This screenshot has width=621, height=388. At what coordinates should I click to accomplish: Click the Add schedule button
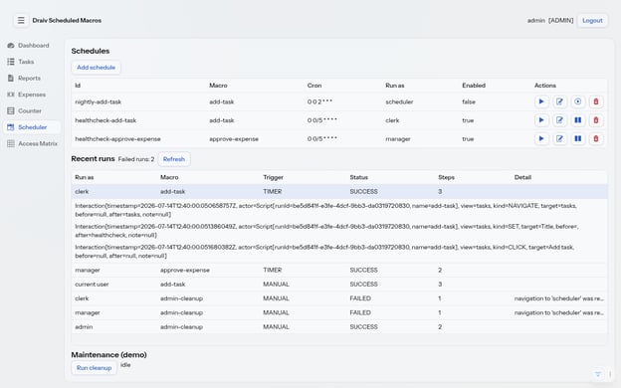[96, 68]
